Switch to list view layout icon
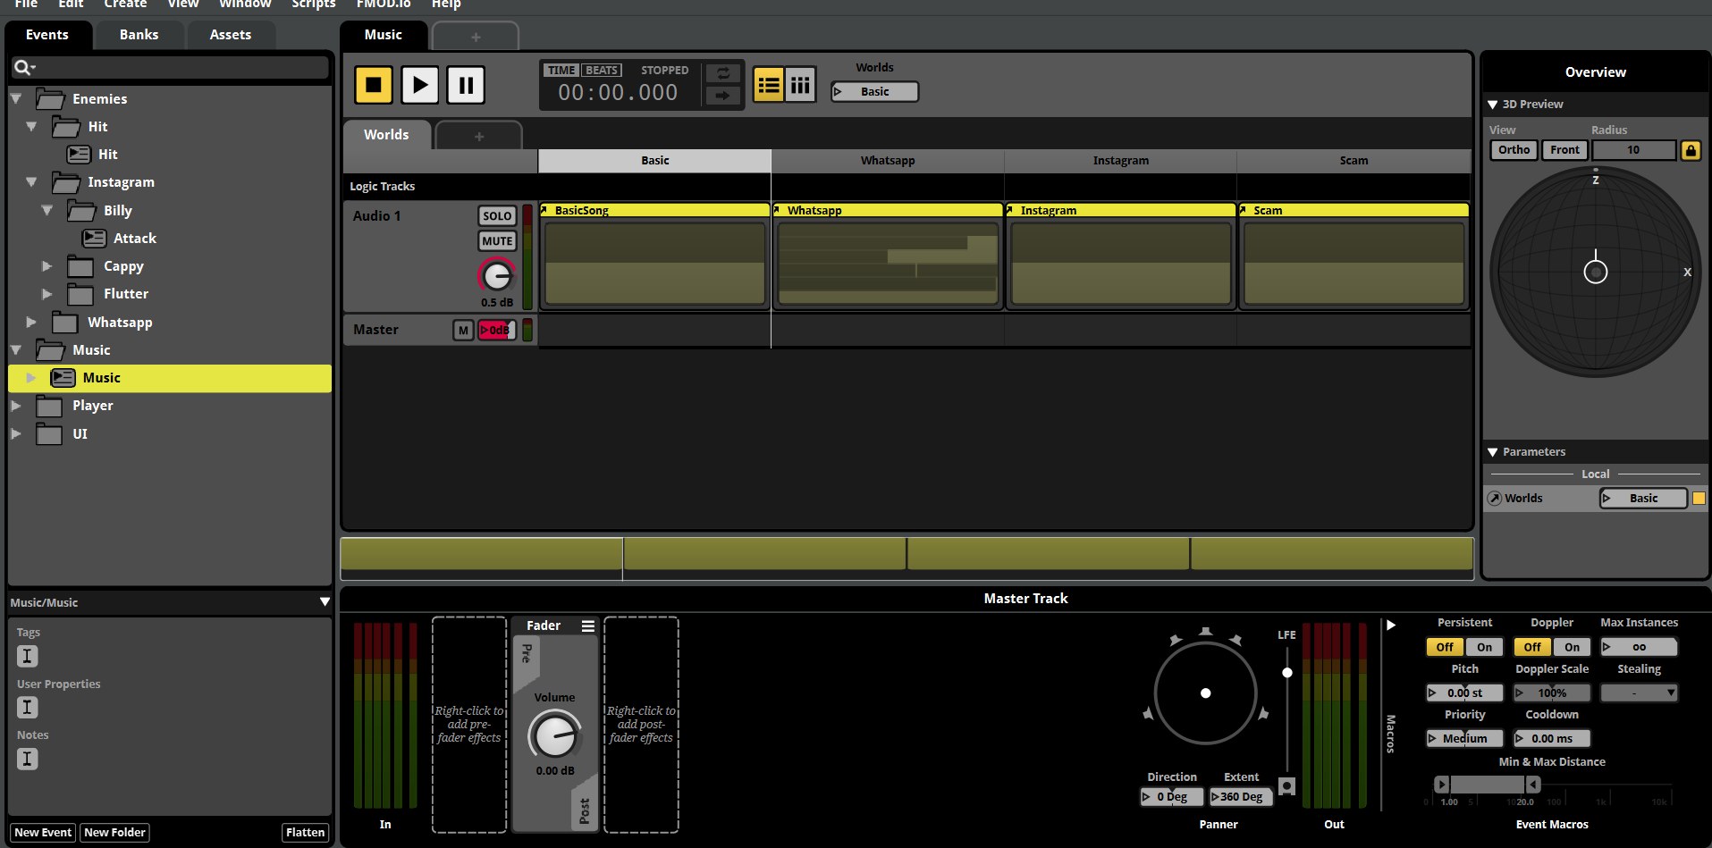The width and height of the screenshot is (1712, 848). pyautogui.click(x=768, y=86)
